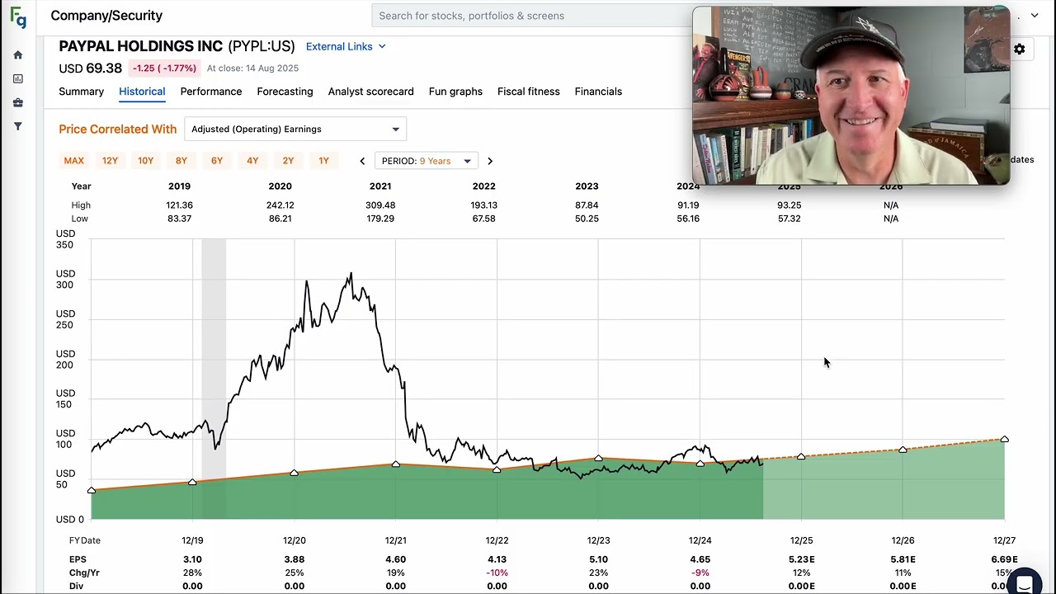Open the Fun graphs tab
The width and height of the screenshot is (1056, 594).
tap(455, 92)
